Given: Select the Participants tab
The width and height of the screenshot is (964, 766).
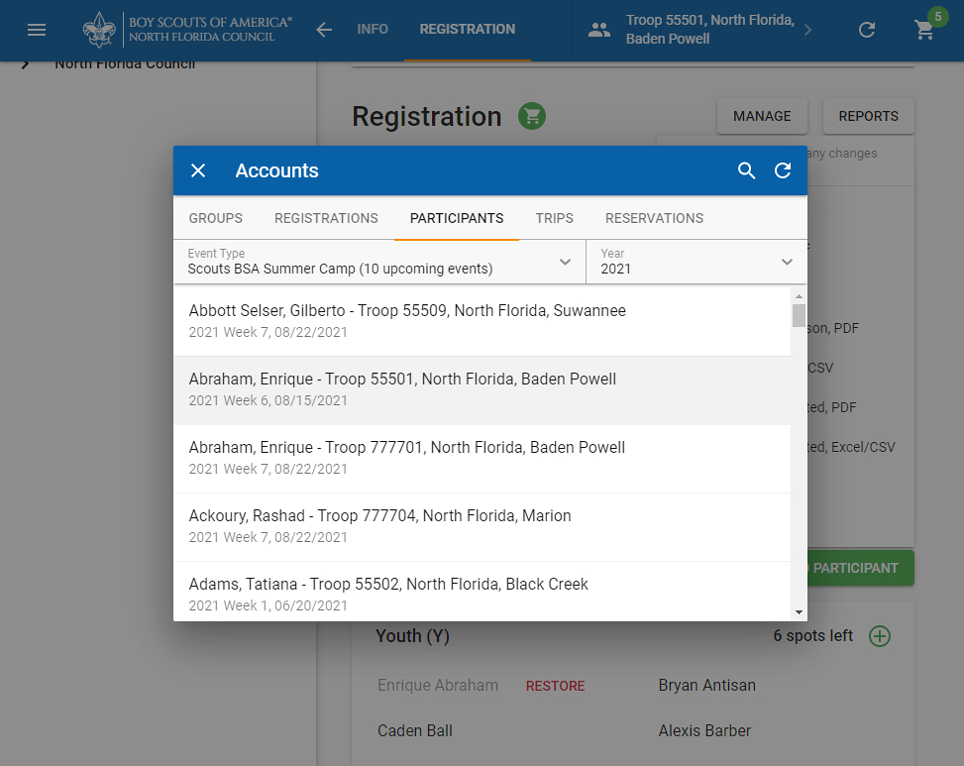Looking at the screenshot, I should 457,218.
